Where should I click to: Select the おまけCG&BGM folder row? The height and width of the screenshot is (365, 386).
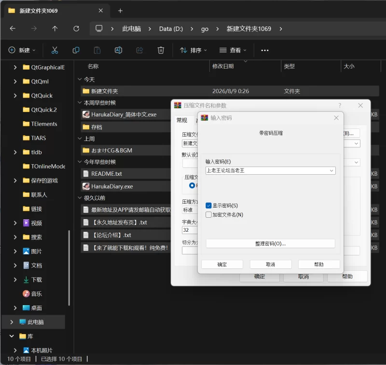click(125, 150)
